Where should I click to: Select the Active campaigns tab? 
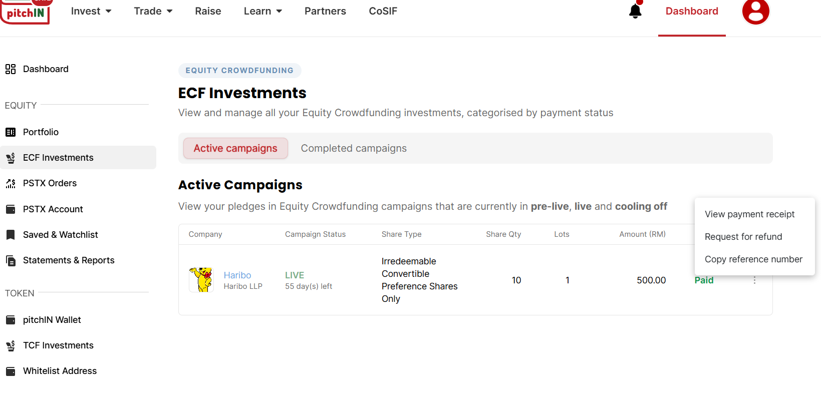[235, 148]
